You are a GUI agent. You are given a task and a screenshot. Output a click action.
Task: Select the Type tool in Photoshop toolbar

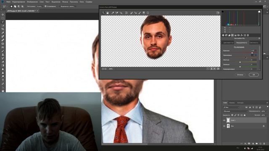tap(3, 80)
